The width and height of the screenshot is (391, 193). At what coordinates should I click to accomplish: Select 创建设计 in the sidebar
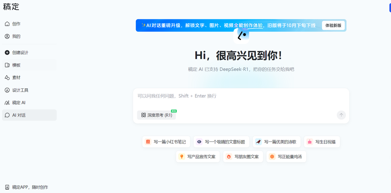tap(29, 53)
